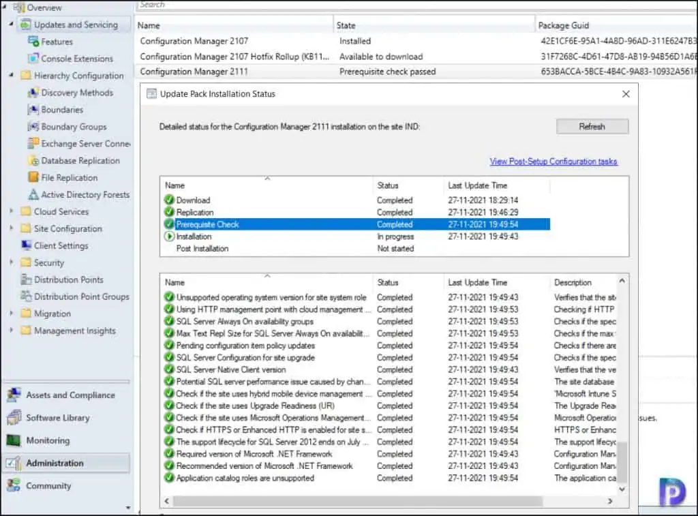
Task: Select Distribution Points icon
Action: (27, 279)
